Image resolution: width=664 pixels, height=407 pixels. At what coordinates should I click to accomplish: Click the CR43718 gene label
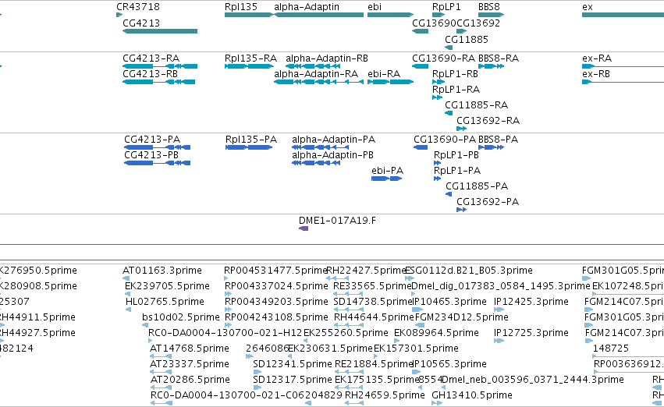coord(138,7)
